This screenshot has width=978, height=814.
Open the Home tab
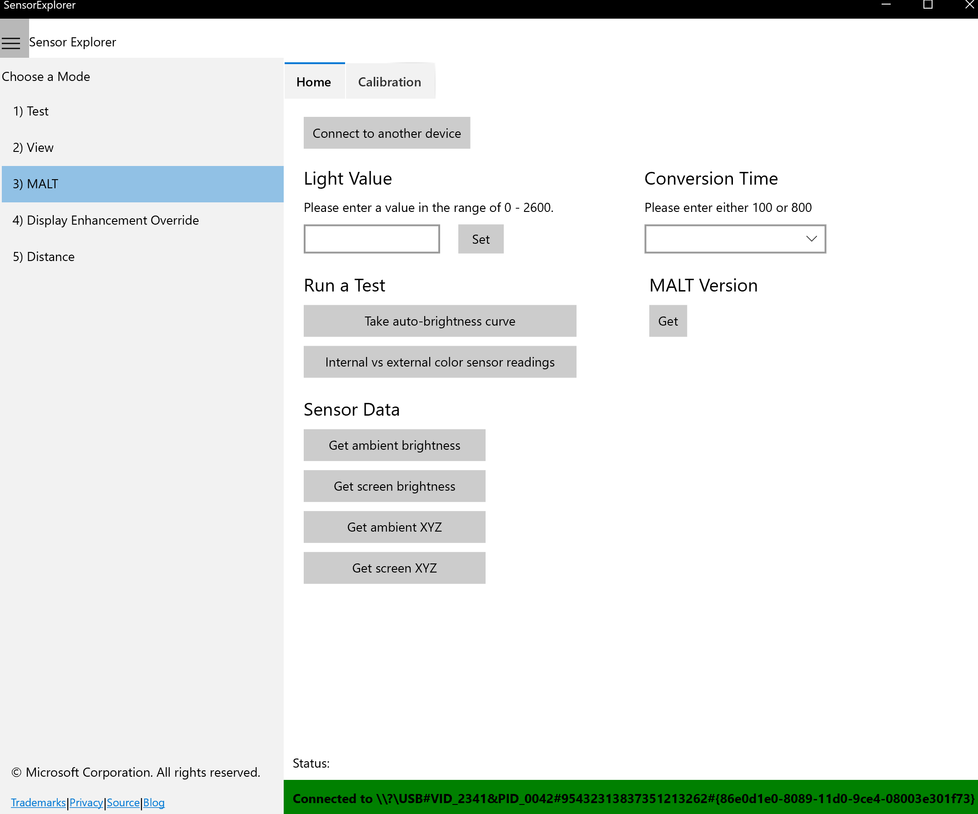314,80
